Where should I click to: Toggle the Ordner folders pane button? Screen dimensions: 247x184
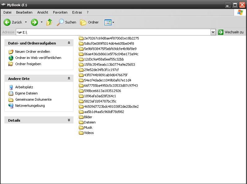click(x=89, y=22)
